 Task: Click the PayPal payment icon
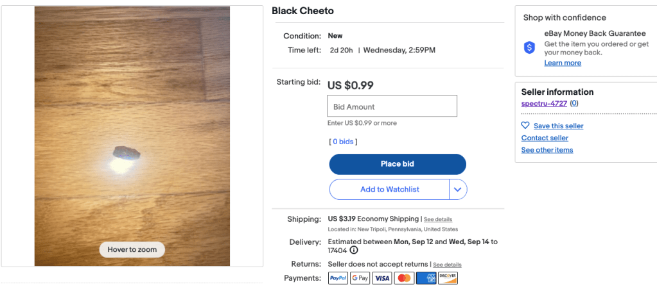pyautogui.click(x=338, y=278)
